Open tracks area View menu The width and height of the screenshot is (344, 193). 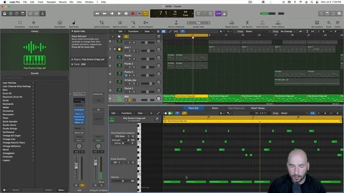[x=147, y=32]
